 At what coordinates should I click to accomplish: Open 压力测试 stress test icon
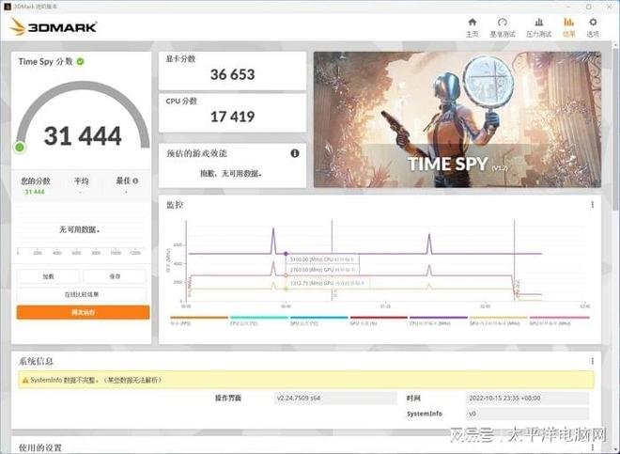click(536, 26)
